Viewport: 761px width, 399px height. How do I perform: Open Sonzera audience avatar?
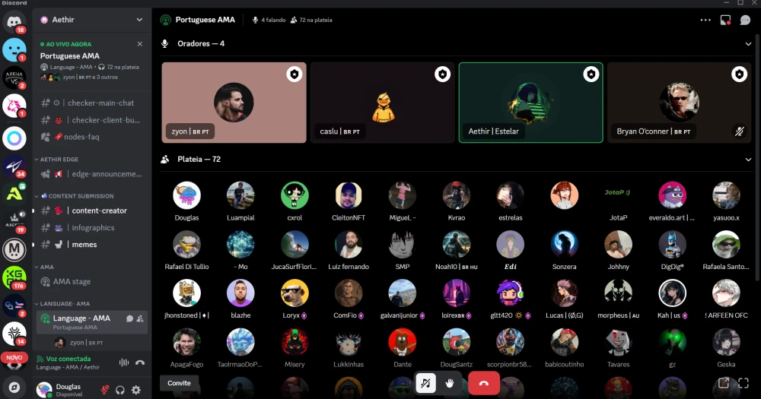pos(565,245)
